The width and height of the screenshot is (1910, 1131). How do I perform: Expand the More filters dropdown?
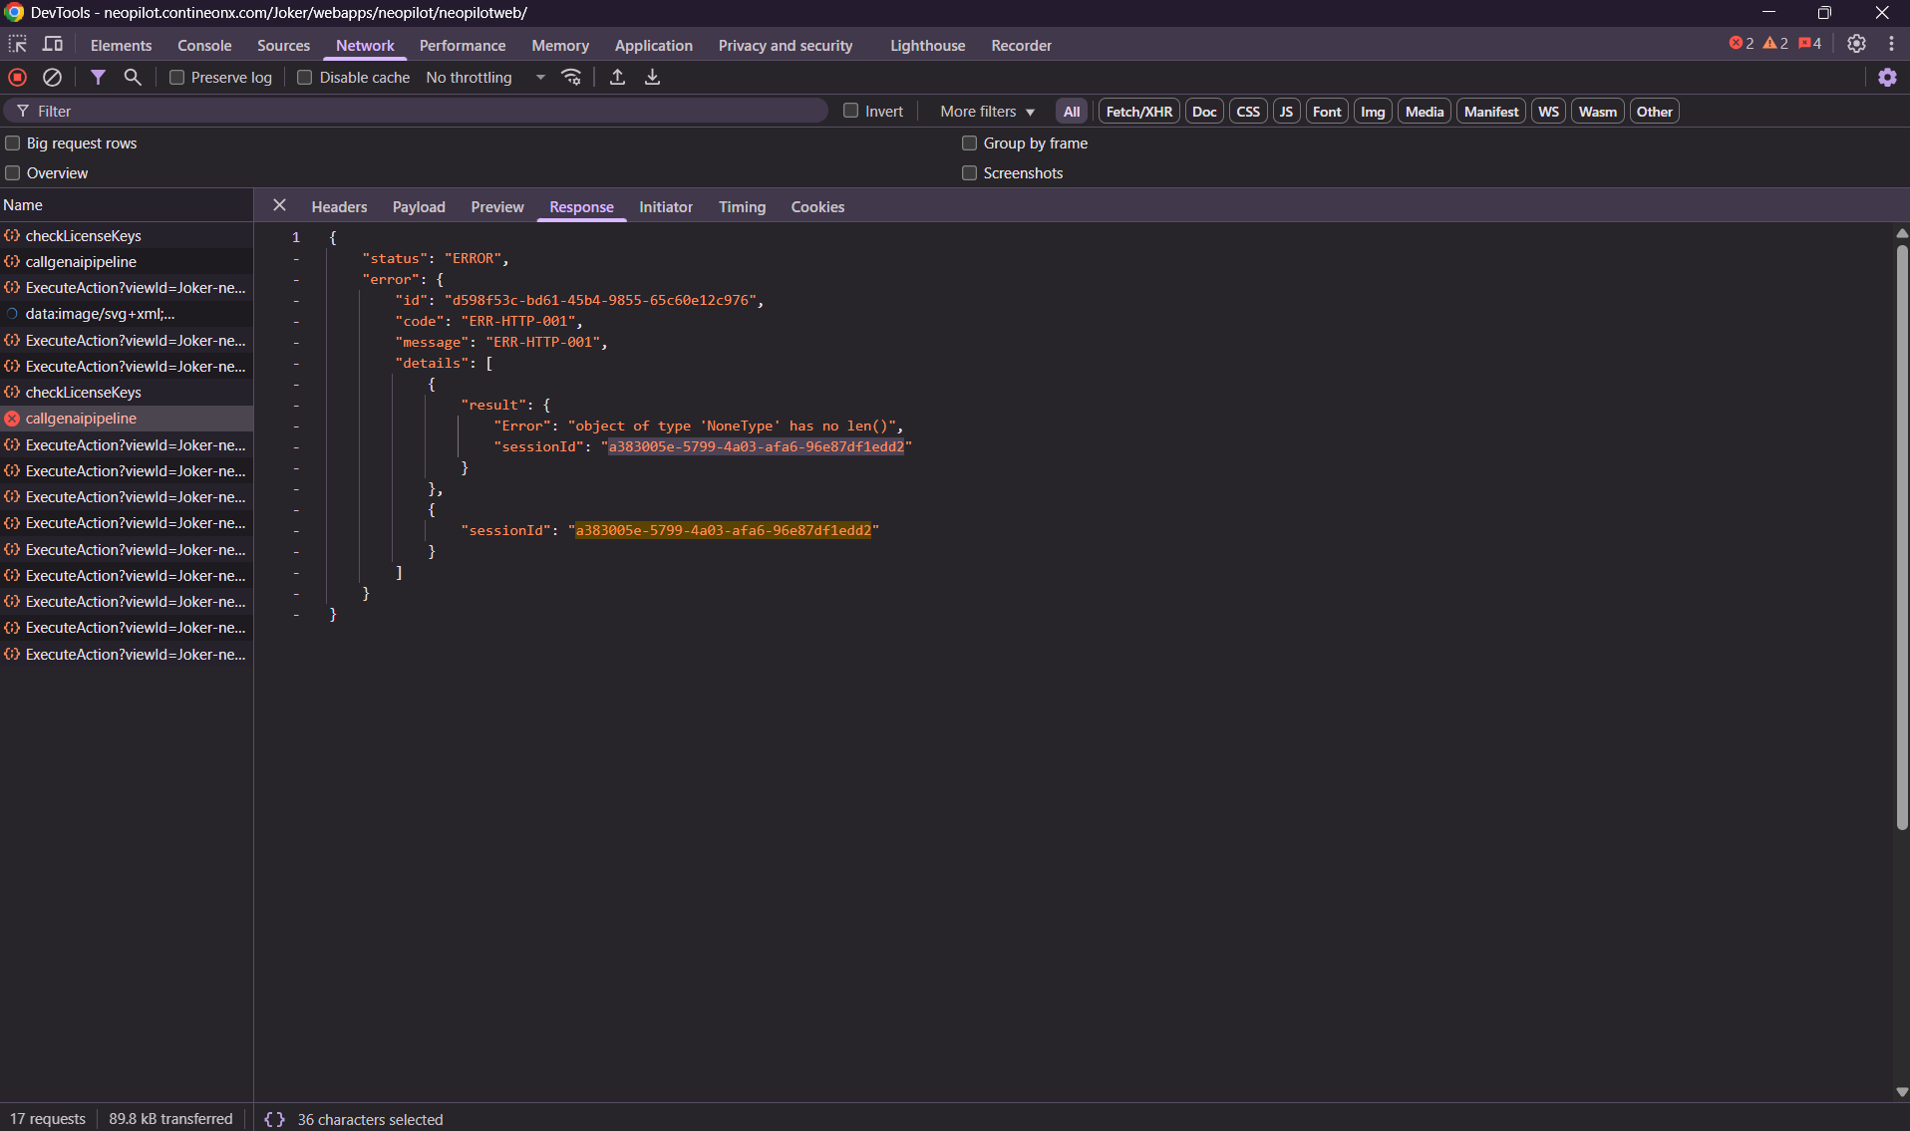point(987,112)
